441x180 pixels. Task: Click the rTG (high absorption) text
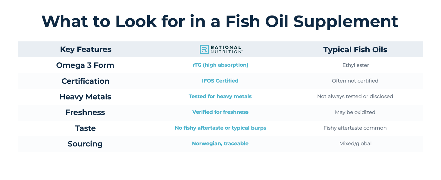pos(220,65)
